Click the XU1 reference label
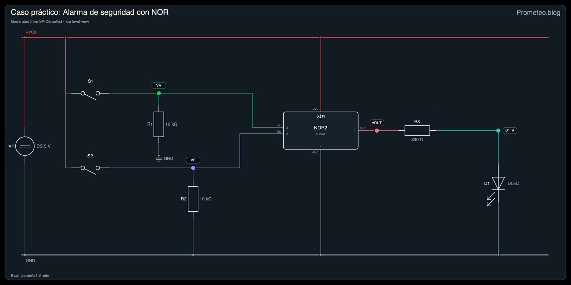 [x=321, y=116]
